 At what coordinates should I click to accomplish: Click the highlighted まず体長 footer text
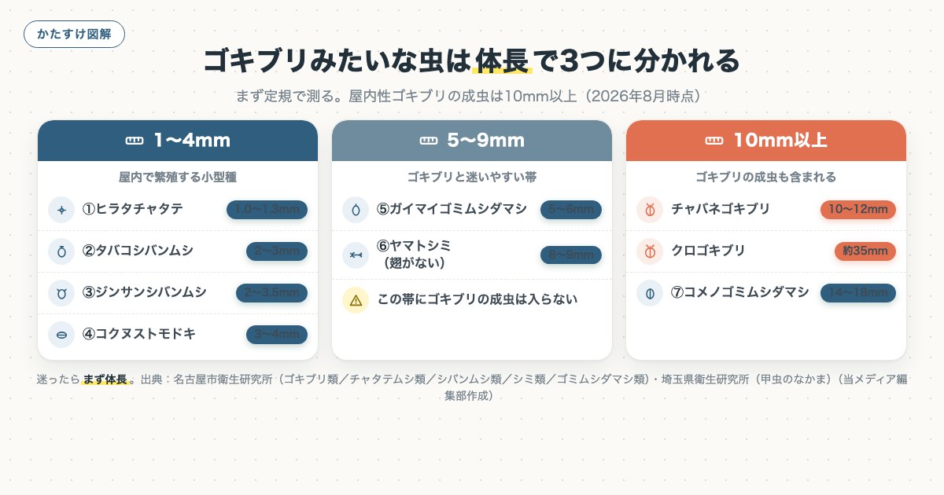(105, 379)
